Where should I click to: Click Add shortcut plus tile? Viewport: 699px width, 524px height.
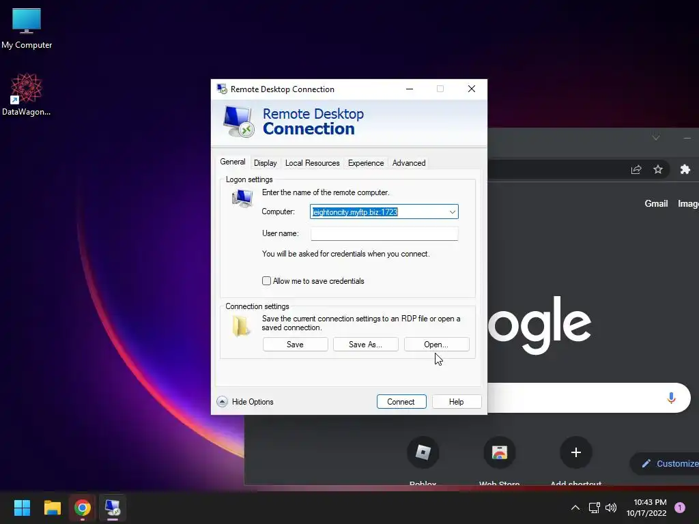click(575, 453)
